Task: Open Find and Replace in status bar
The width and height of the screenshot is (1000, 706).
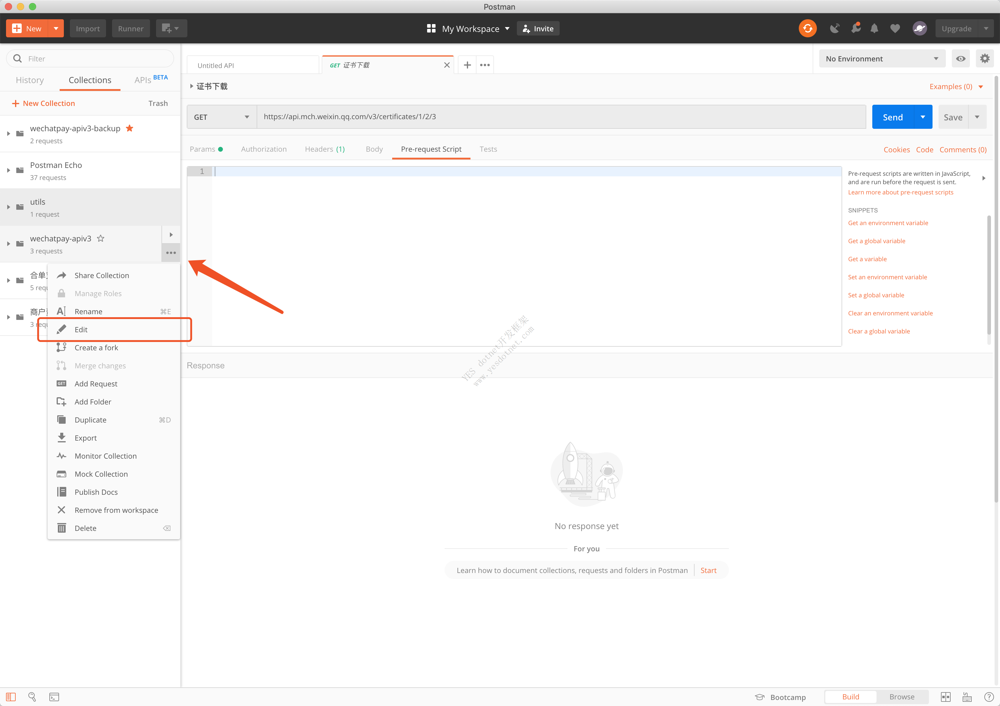Action: [32, 697]
